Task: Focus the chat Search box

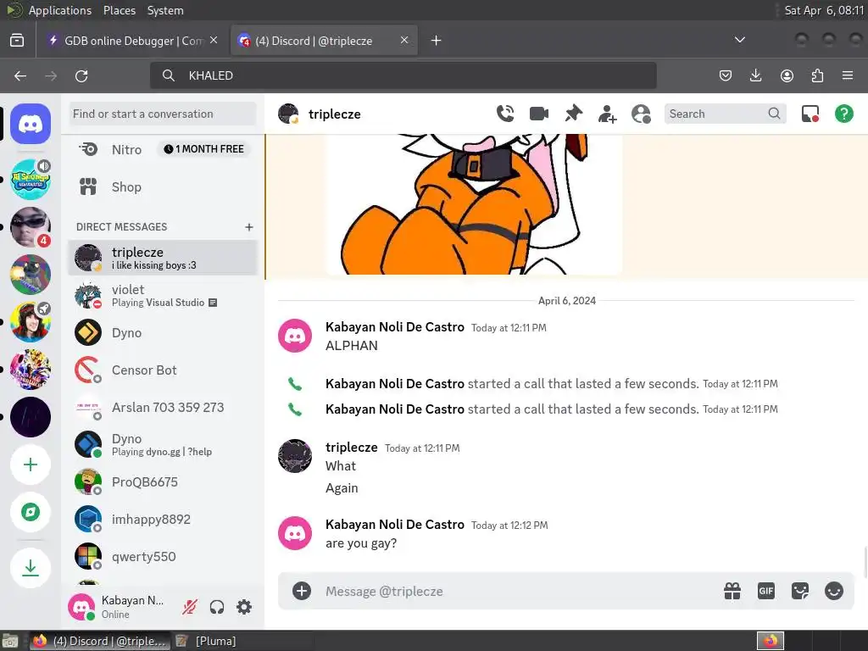Action: tap(725, 114)
